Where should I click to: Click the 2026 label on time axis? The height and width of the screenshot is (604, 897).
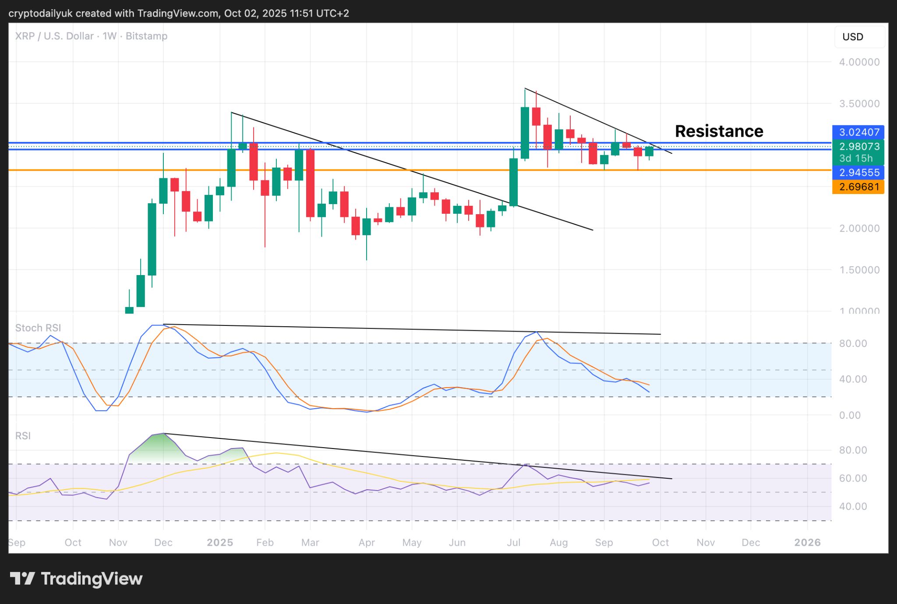(x=807, y=542)
